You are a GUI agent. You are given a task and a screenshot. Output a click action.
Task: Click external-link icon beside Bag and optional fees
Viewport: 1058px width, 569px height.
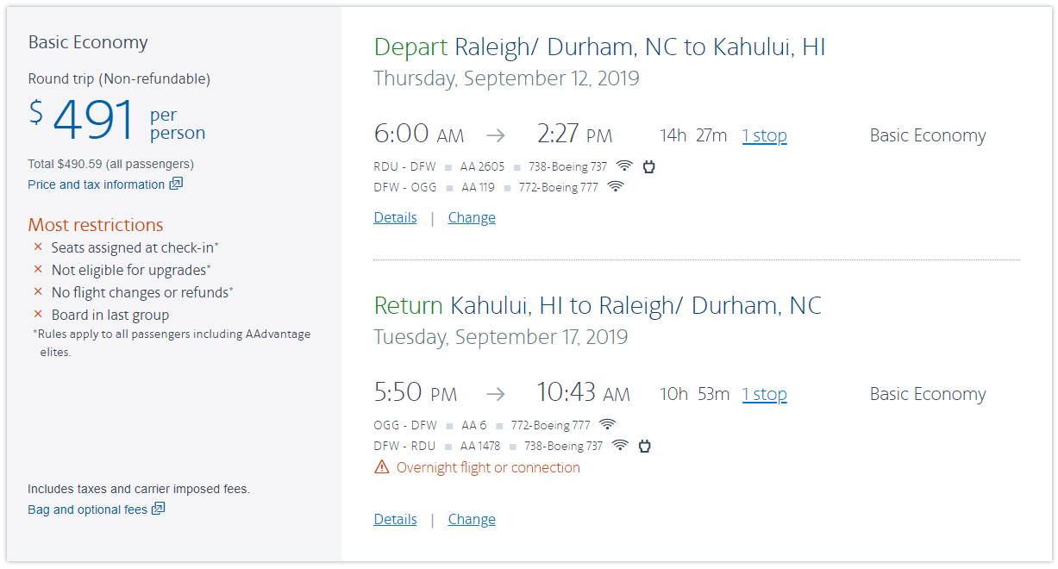(158, 509)
